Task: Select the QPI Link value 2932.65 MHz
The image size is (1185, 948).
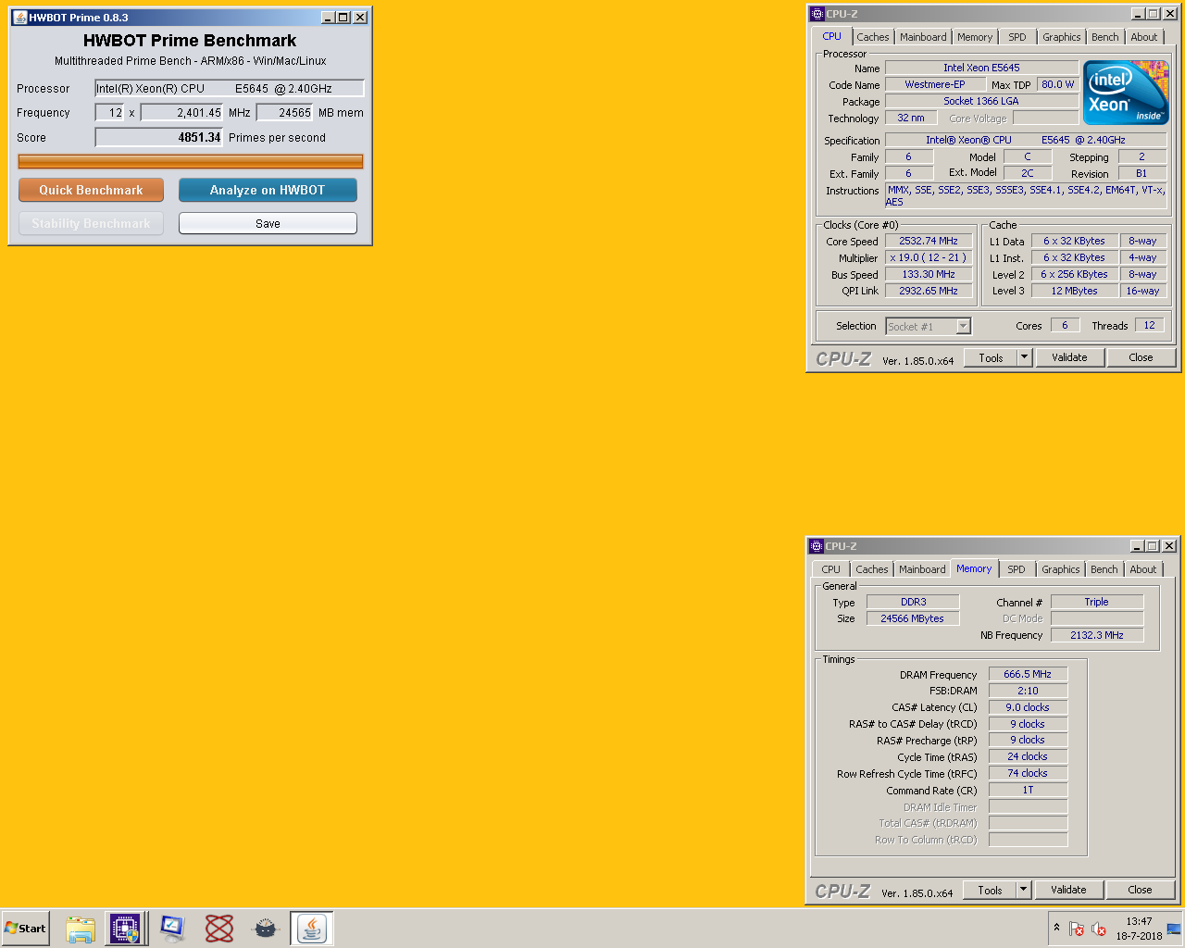Action: [x=929, y=291]
